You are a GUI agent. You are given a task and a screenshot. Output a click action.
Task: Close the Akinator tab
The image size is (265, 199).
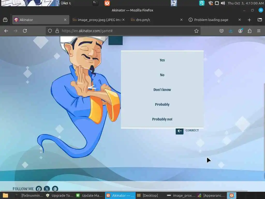coord(65,20)
